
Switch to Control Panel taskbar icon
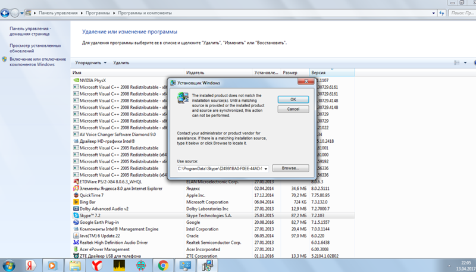pos(185,265)
